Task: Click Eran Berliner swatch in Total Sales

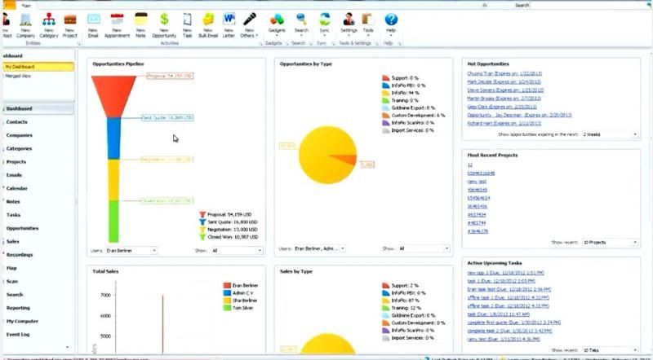Action: (x=227, y=286)
